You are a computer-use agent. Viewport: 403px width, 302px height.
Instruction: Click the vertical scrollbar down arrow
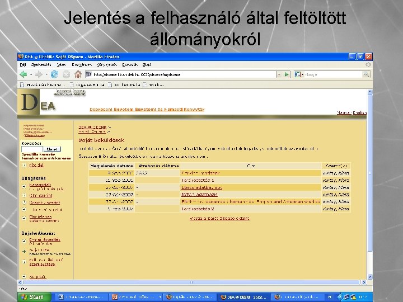point(370,277)
